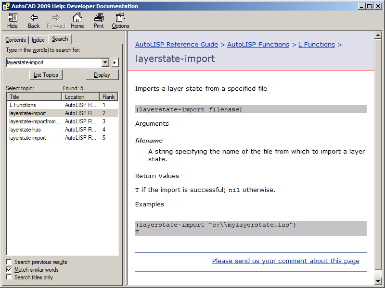Close the AutoCAD Help window

pyautogui.click(x=378, y=6)
